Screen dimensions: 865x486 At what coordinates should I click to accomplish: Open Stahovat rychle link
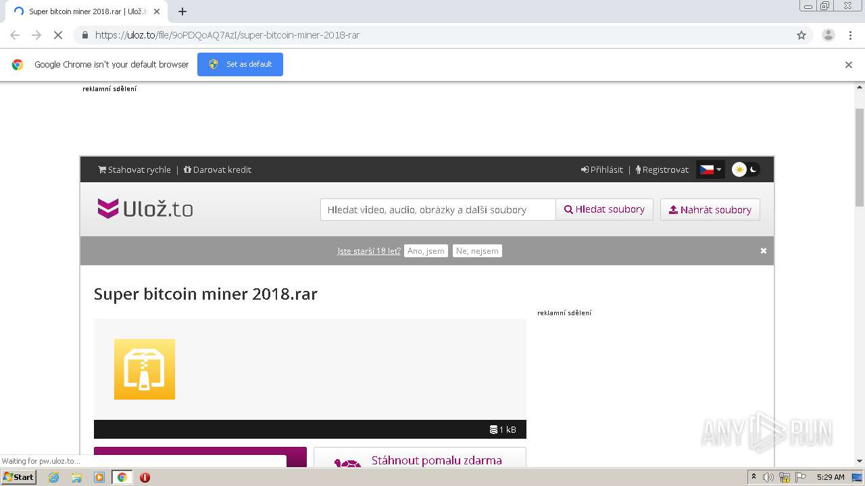(134, 169)
